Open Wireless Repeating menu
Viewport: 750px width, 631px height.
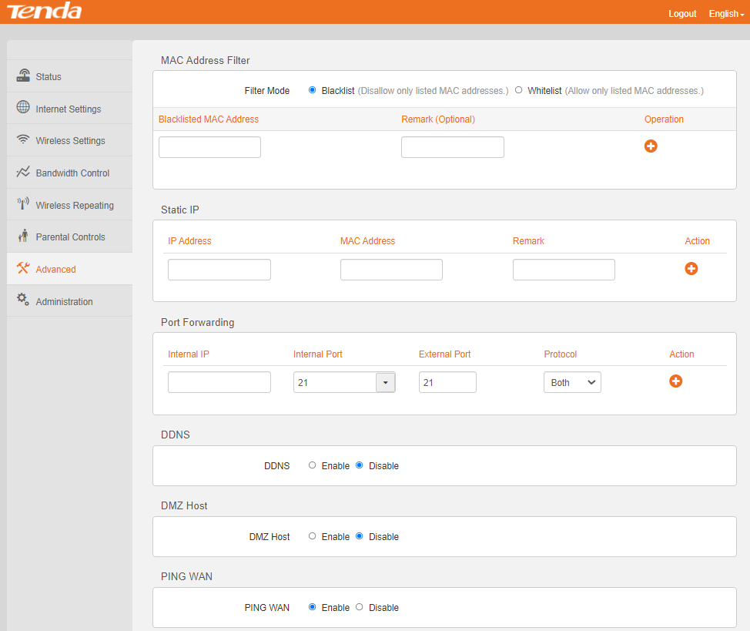70,205
